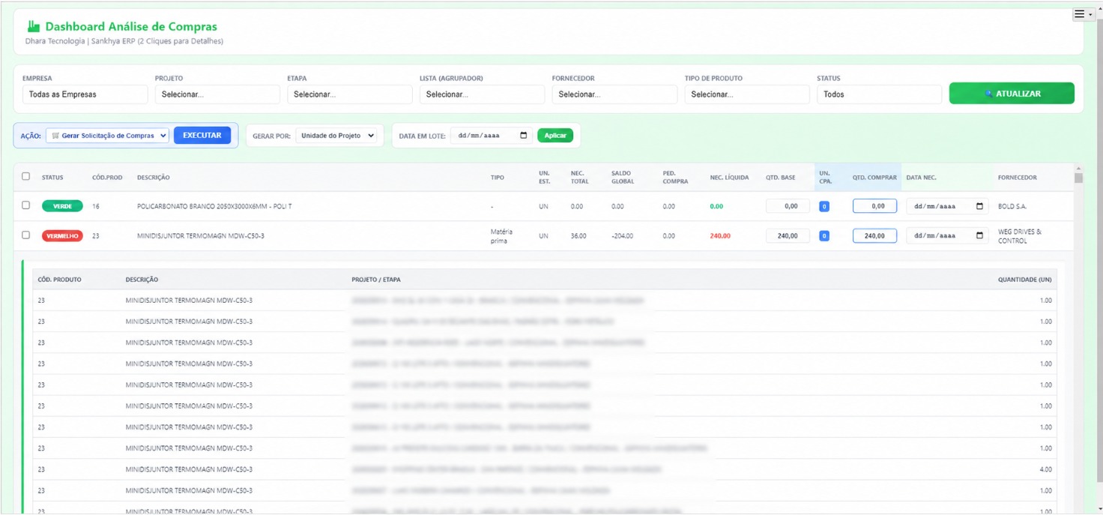This screenshot has width=1103, height=515.
Task: Click the -204.00 global balance value
Action: click(621, 235)
